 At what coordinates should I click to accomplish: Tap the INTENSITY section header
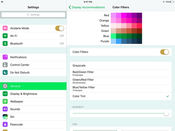tap(78, 107)
